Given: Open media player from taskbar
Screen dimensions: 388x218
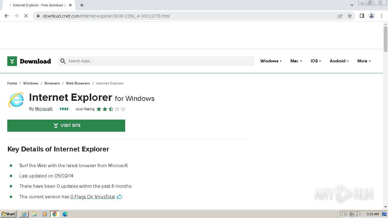Looking at the screenshot, I should (45, 214).
